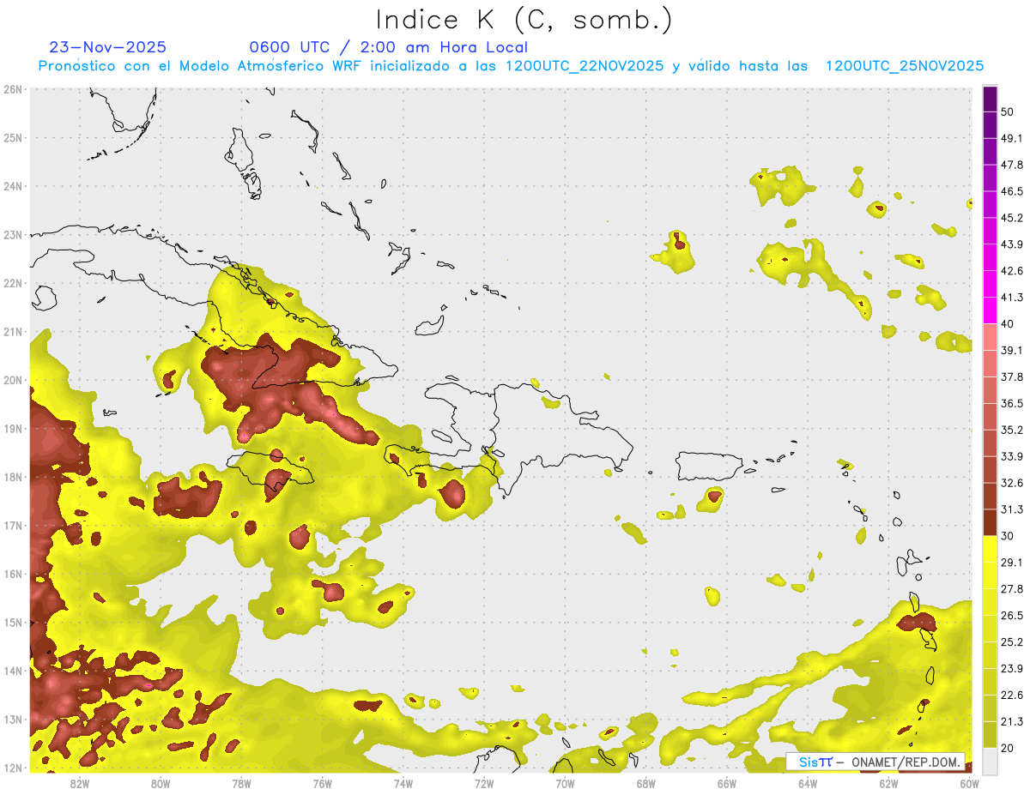Click the initialization time '1200UTC_22NOV2025'
The height and width of the screenshot is (795, 1030).
tap(585, 66)
